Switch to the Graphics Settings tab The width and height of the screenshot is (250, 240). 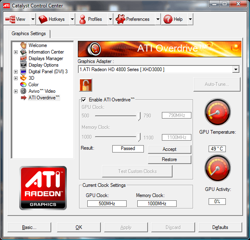(x=29, y=34)
